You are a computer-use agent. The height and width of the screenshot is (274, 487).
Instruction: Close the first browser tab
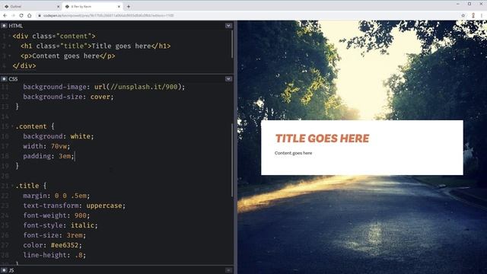pyautogui.click(x=58, y=6)
